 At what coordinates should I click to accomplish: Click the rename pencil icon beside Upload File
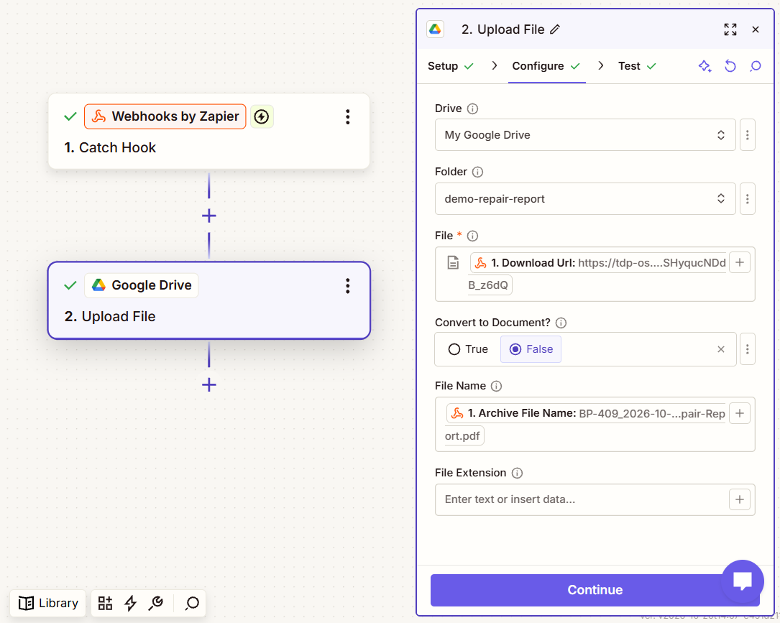point(555,30)
